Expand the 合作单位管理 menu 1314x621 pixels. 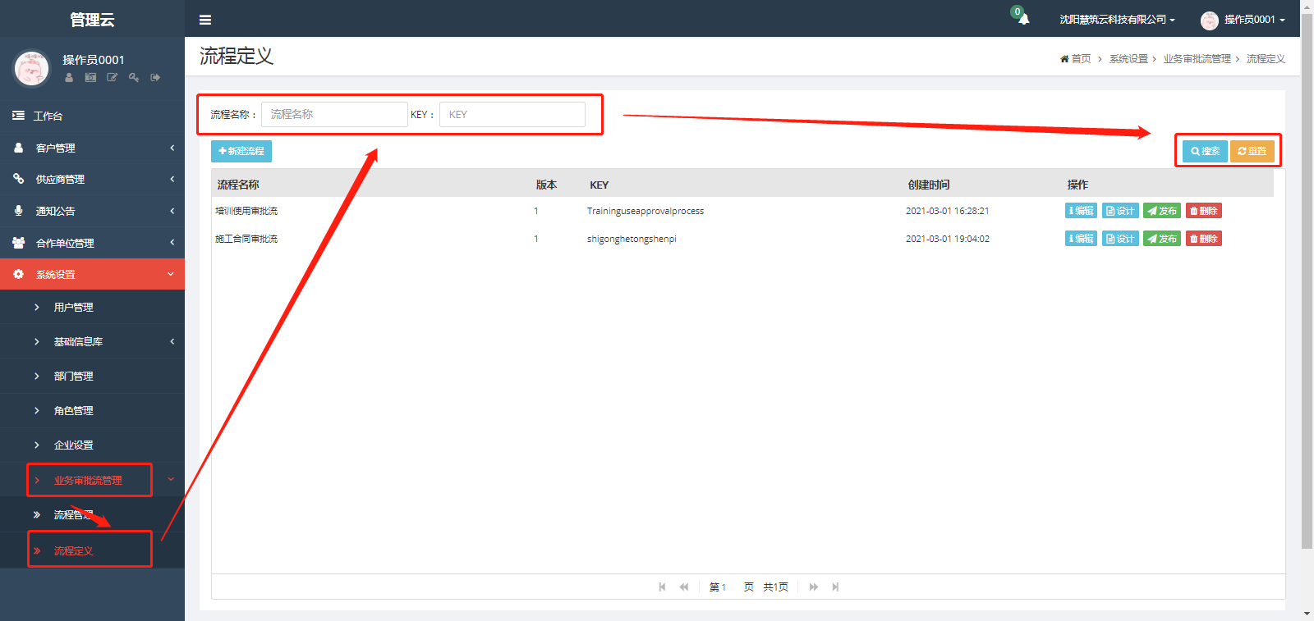[92, 243]
